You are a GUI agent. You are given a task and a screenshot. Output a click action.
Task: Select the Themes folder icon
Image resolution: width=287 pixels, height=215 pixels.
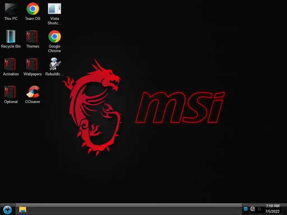tap(33, 39)
